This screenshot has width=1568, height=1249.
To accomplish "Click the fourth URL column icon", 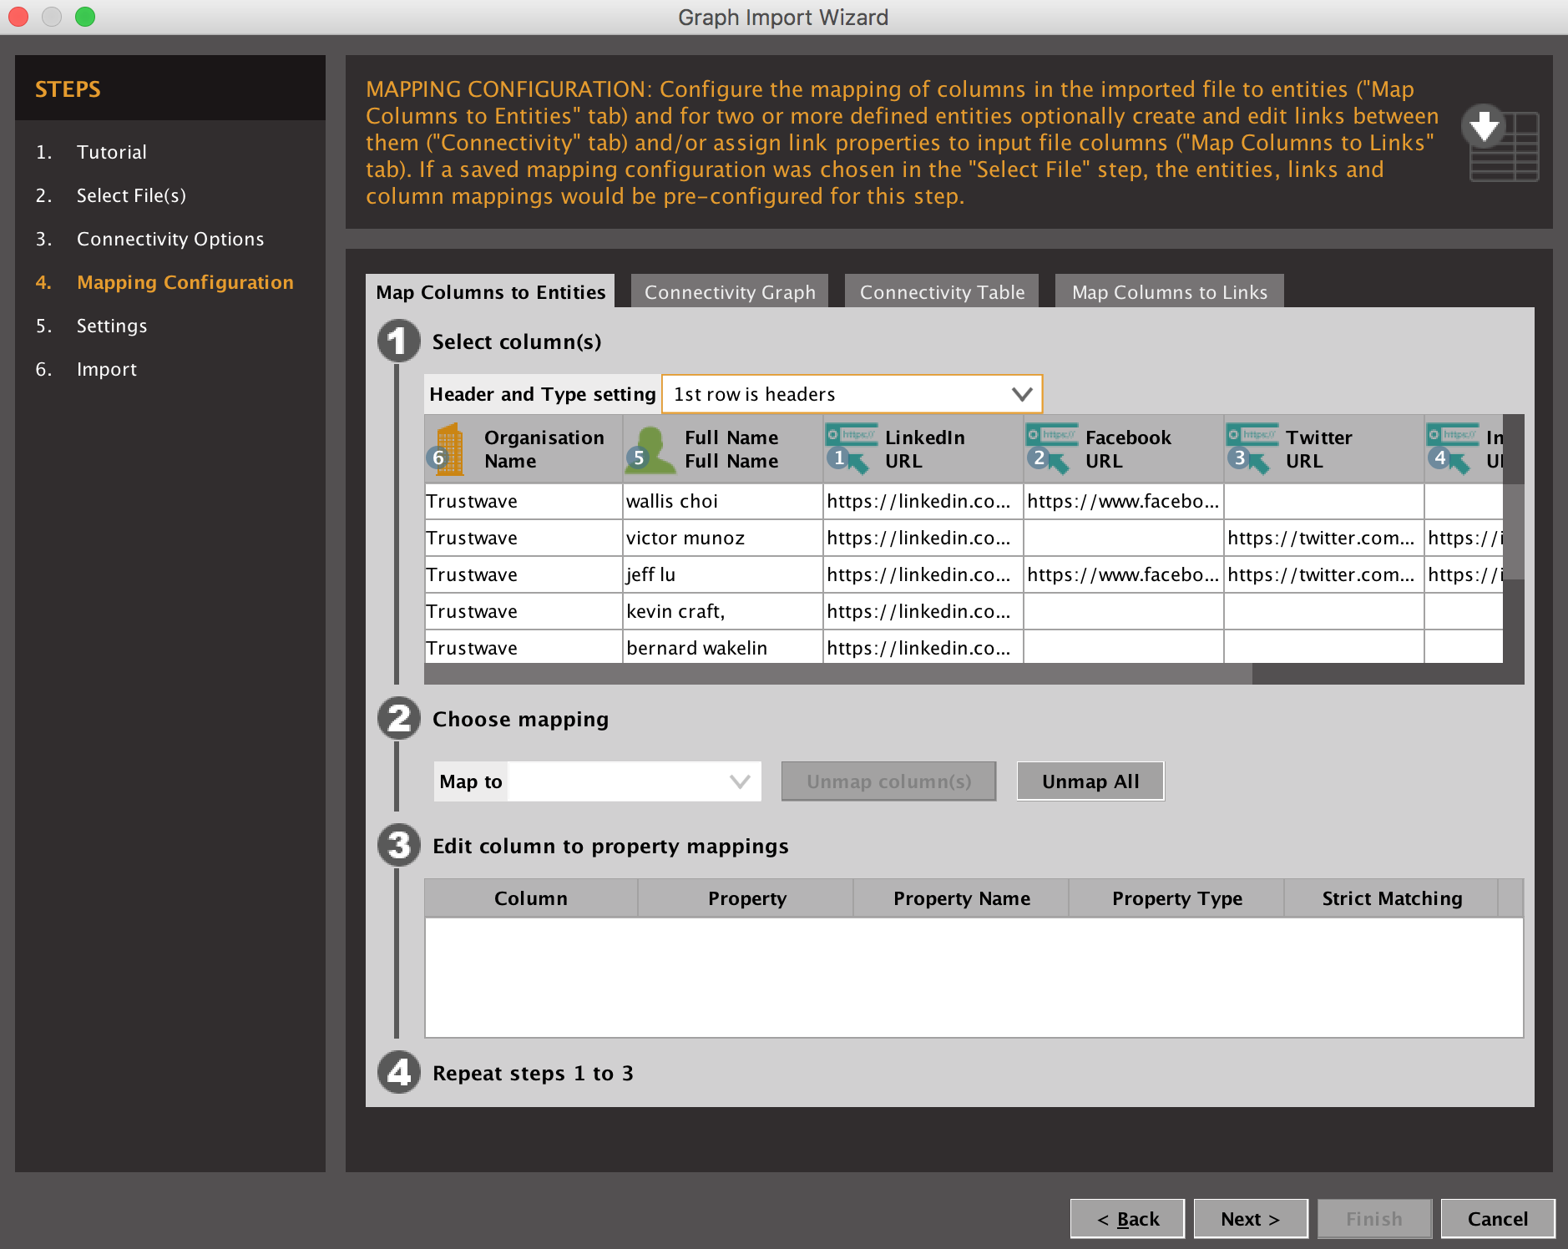I will [x=1452, y=448].
